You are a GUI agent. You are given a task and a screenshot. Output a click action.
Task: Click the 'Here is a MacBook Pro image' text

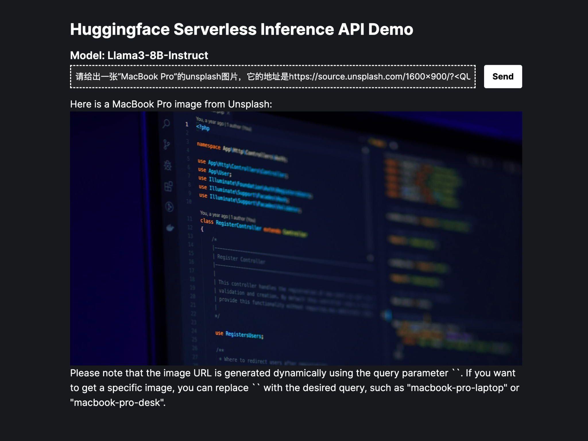click(171, 104)
